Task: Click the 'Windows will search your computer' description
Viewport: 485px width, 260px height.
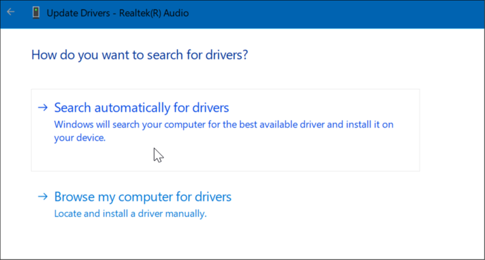Action: click(x=224, y=131)
